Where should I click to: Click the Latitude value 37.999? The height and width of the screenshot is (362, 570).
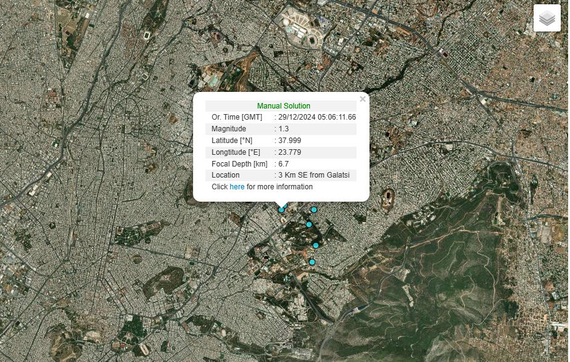point(289,141)
